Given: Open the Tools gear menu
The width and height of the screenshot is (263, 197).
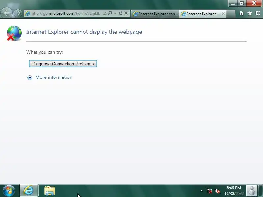Looking at the screenshot, I should click(258, 13).
